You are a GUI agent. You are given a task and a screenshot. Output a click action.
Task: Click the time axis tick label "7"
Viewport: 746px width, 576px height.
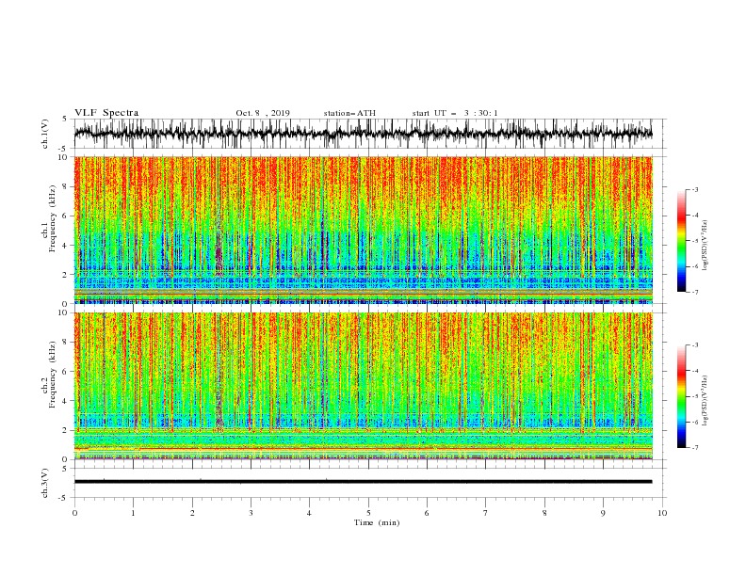(x=486, y=513)
